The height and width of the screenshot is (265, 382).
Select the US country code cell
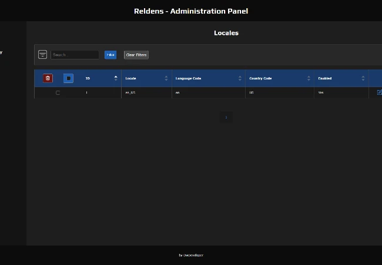280,92
